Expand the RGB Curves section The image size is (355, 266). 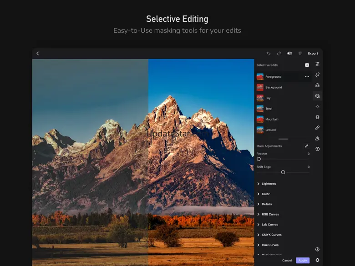tap(270, 214)
